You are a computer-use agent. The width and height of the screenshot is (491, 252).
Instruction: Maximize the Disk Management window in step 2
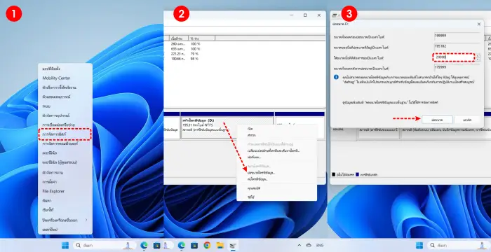(x=305, y=15)
